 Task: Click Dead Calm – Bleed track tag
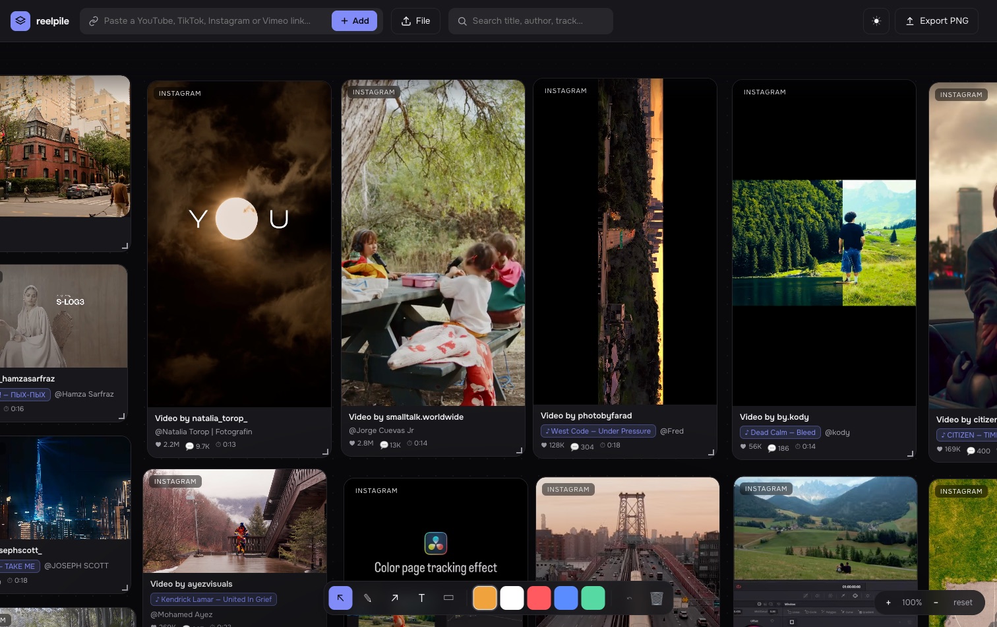pyautogui.click(x=780, y=432)
